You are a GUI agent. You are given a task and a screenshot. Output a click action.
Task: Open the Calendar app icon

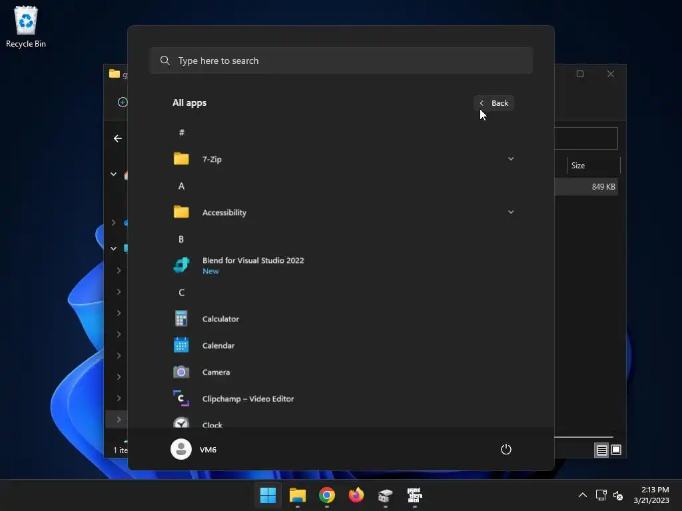coord(181,345)
